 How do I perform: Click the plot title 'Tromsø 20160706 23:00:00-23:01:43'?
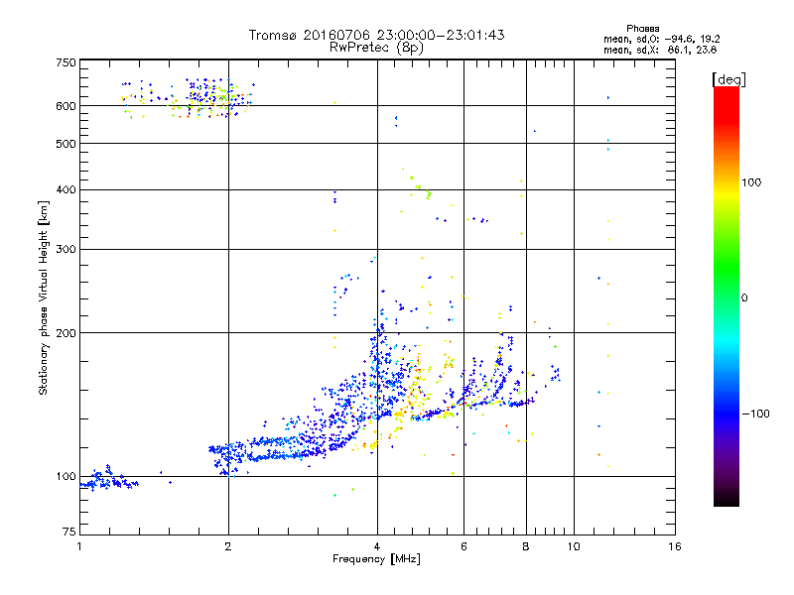tap(376, 35)
